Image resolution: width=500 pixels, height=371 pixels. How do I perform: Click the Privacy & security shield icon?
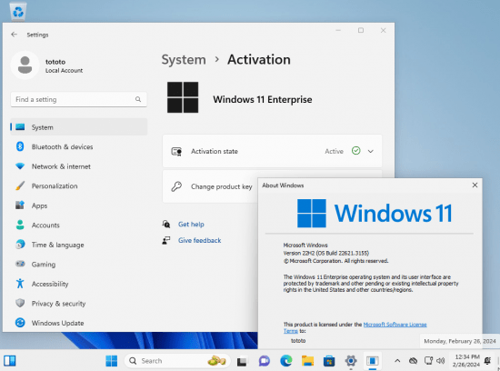(20, 303)
